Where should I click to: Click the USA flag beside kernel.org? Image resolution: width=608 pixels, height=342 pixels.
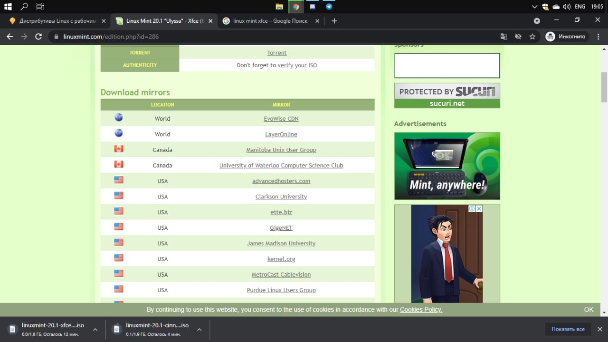tap(119, 258)
